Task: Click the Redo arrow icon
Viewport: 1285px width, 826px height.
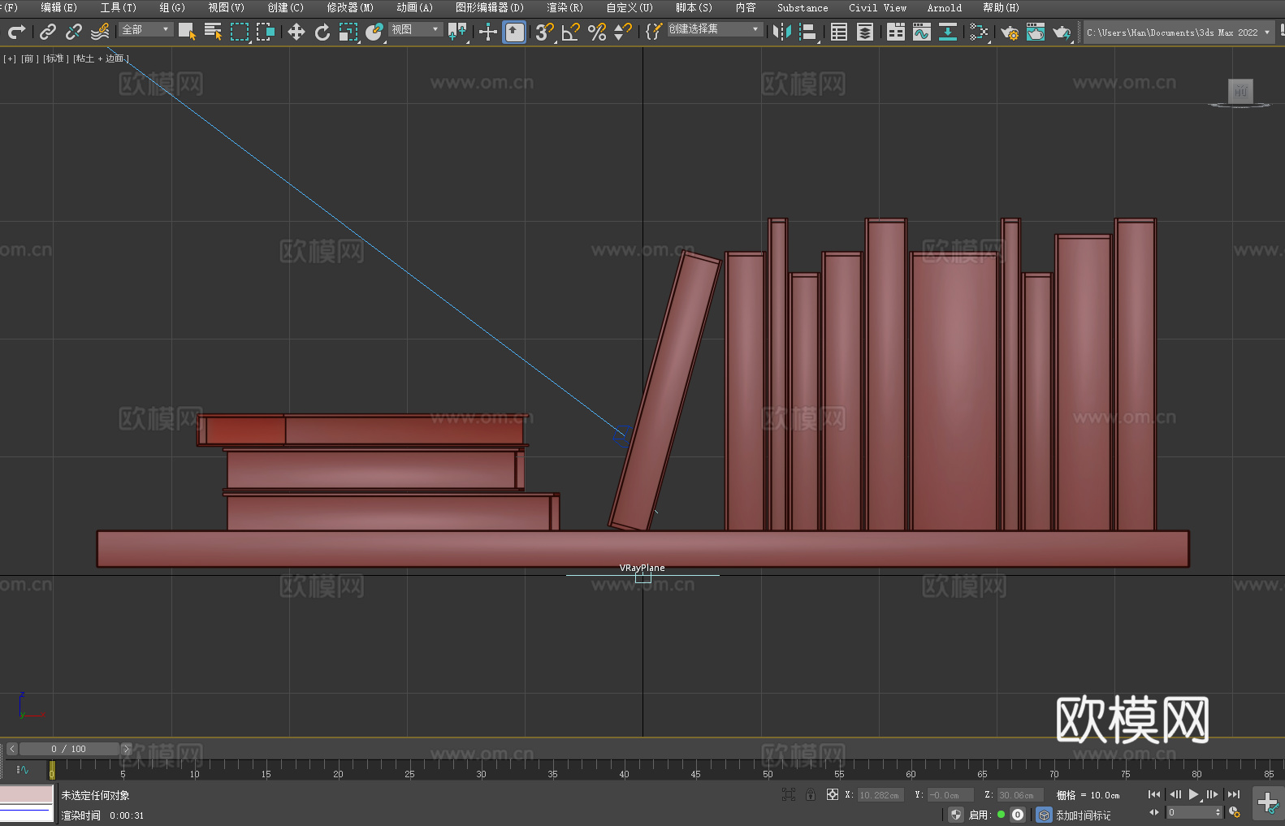Action: coord(16,32)
